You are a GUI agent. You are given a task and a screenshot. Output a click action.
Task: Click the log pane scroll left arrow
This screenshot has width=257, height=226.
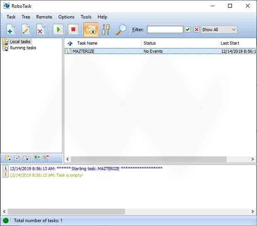5,212
